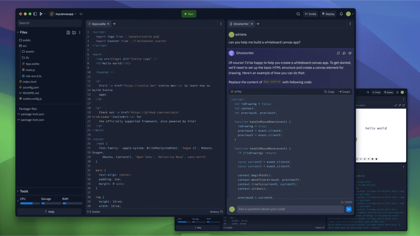The image size is (420, 236).
Task: Click the Invite button in front window
Action: (x=310, y=14)
